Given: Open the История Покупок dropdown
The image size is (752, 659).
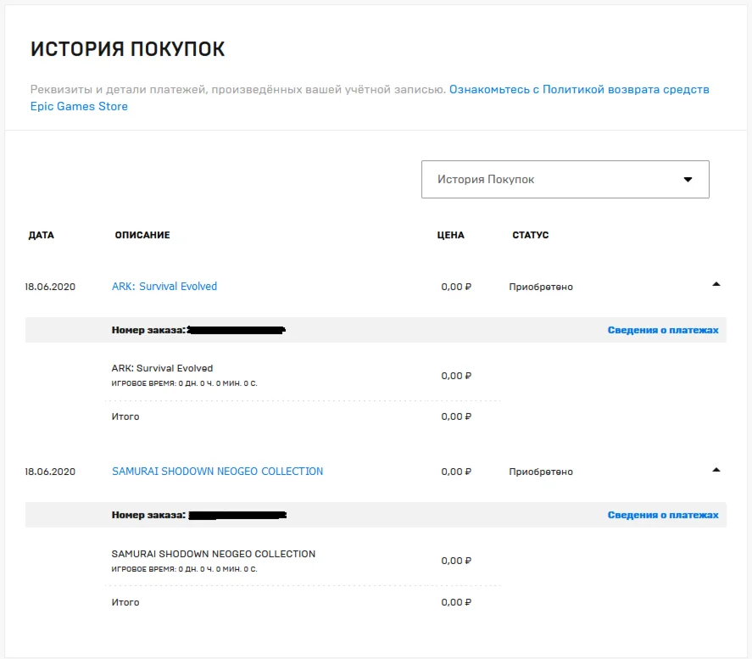Looking at the screenshot, I should (565, 179).
